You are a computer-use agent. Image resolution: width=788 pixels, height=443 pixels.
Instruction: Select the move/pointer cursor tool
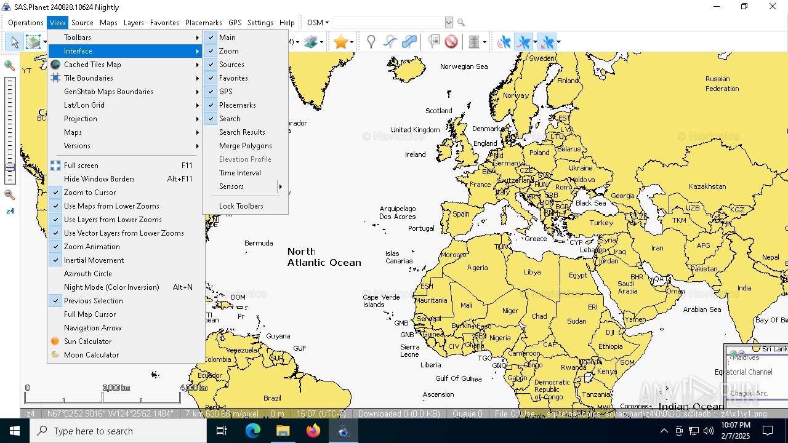click(x=15, y=42)
